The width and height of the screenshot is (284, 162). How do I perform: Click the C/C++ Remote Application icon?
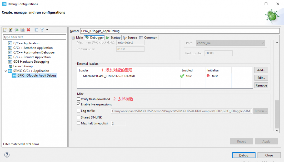[x=10, y=57]
